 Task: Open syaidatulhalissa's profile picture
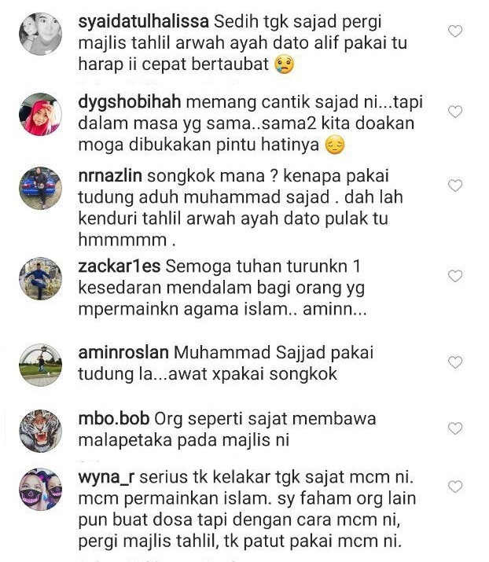coord(40,34)
